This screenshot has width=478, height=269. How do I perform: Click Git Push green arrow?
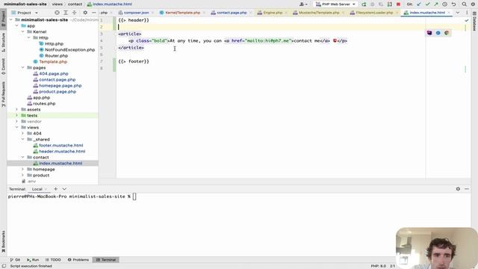[436, 4]
